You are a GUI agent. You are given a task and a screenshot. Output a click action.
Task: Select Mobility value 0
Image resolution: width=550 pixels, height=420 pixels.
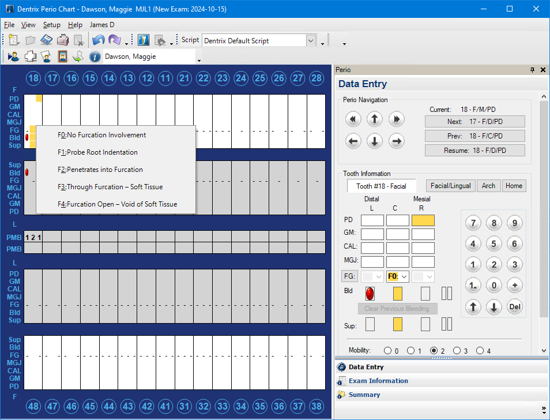point(388,351)
